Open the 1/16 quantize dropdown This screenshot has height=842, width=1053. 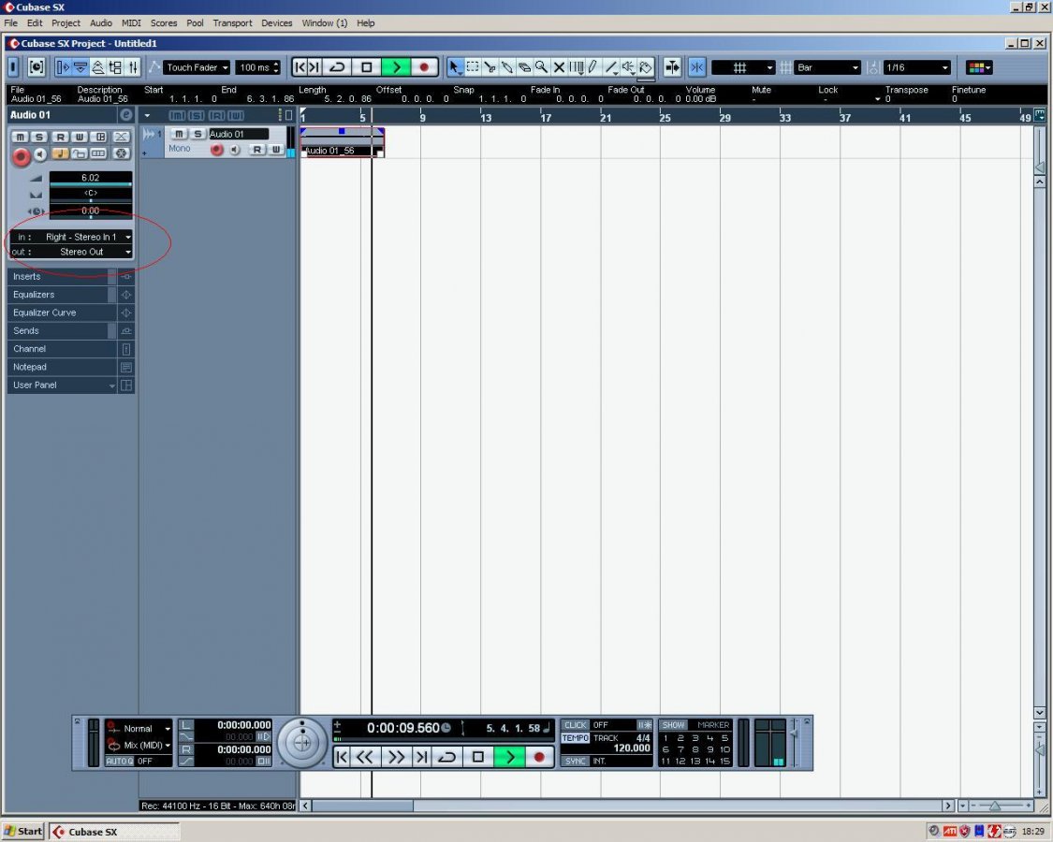coord(917,67)
